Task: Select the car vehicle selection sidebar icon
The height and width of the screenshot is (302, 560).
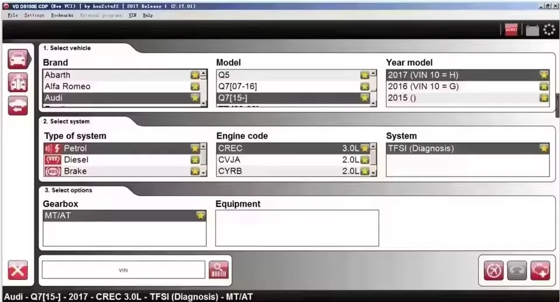Action: 18,59
